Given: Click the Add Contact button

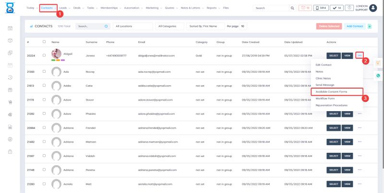Looking at the screenshot, I should click(x=355, y=26).
